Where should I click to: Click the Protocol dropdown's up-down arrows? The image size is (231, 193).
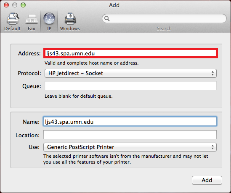click(212, 73)
